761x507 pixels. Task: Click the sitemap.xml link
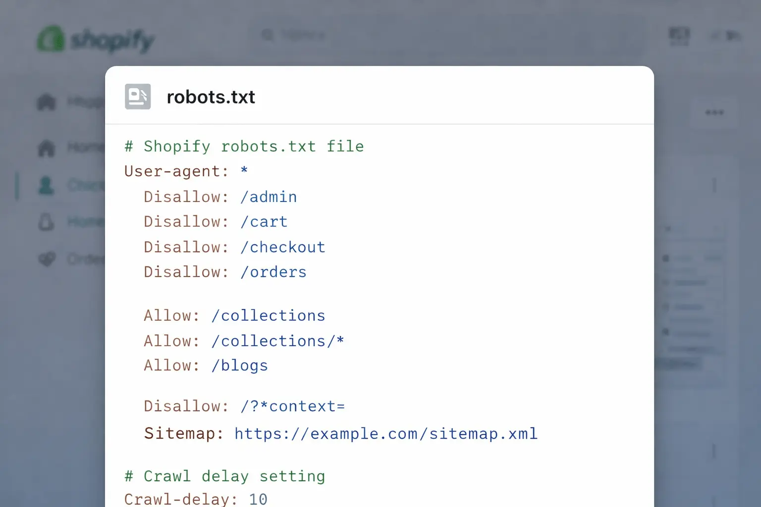coord(385,434)
